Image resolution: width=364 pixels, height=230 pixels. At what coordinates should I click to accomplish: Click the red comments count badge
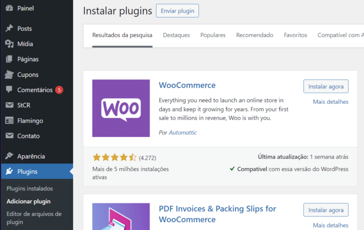point(59,90)
